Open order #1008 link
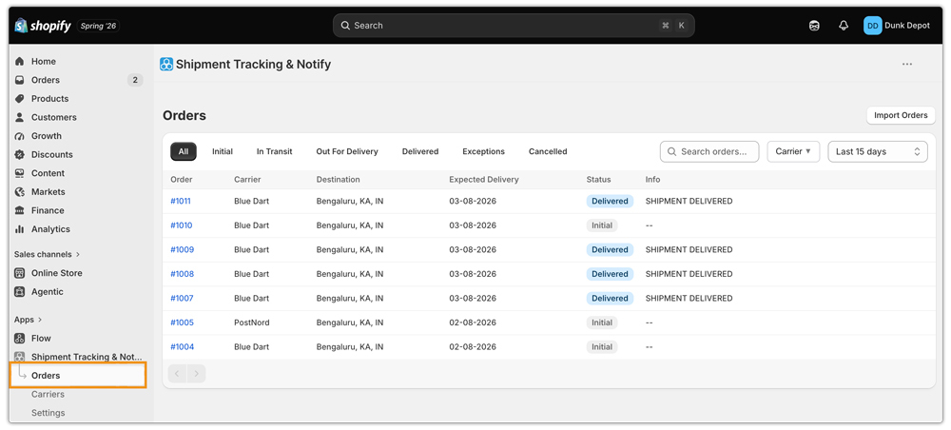The height and width of the screenshot is (430, 951). click(x=182, y=274)
